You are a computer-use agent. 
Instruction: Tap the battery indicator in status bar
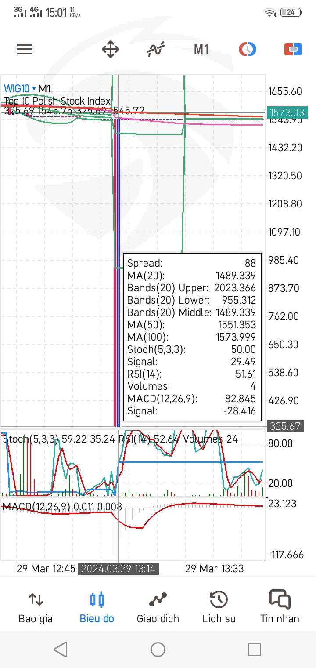291,13
